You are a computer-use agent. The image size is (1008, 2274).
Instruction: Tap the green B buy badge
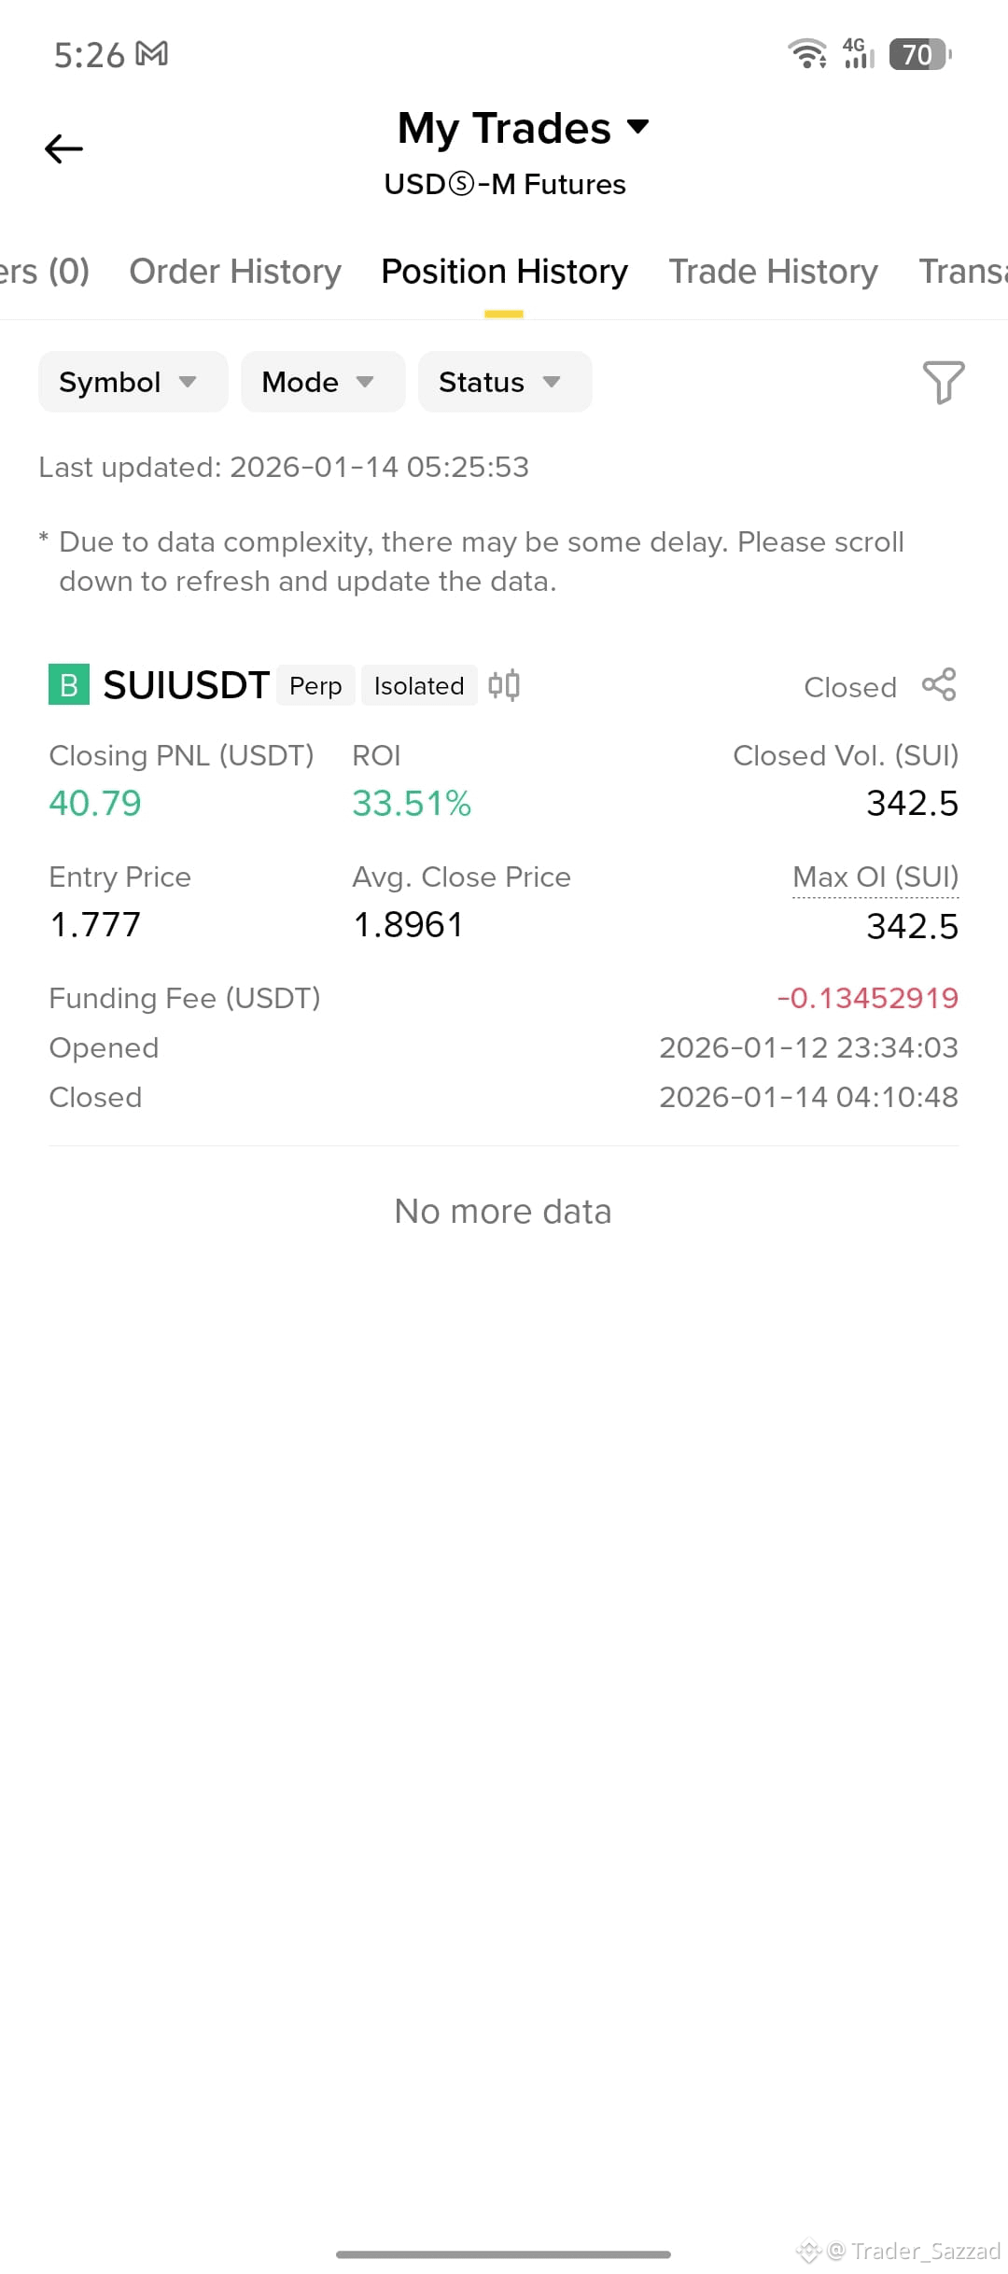tap(69, 684)
